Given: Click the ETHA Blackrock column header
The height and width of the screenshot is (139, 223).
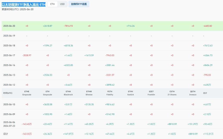Looking at the screenshot, I should pos(68,93).
